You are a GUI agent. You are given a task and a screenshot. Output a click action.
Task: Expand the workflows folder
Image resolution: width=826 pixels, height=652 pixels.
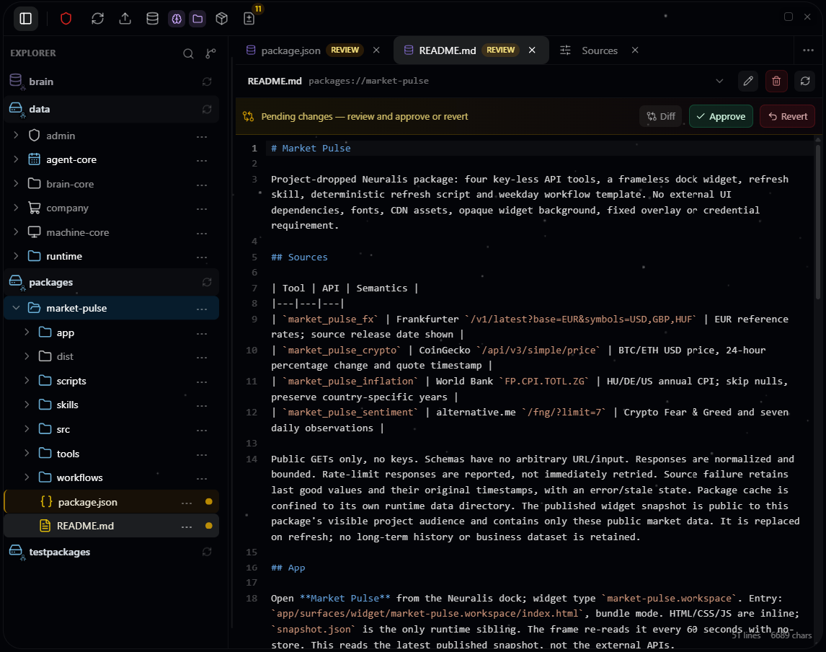(27, 477)
